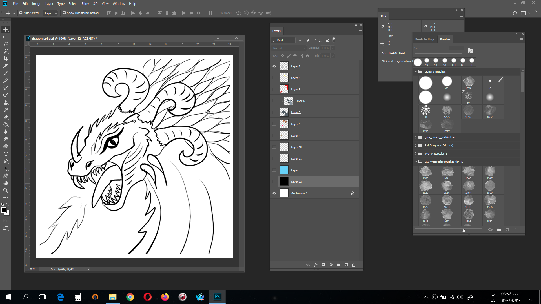Select Layer 7 in Layers panel
This screenshot has width=541, height=304.
click(x=319, y=113)
